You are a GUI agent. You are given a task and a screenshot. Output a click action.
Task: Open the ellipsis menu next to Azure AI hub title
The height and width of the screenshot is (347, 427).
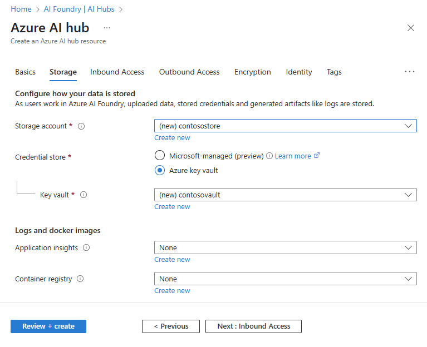point(107,28)
